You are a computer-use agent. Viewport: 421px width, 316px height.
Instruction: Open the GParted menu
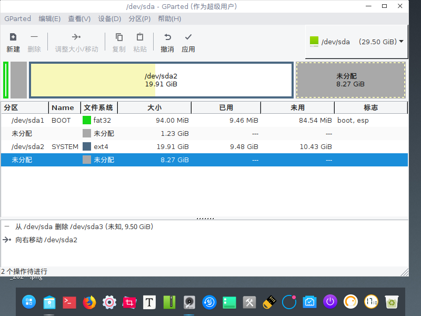click(18, 19)
